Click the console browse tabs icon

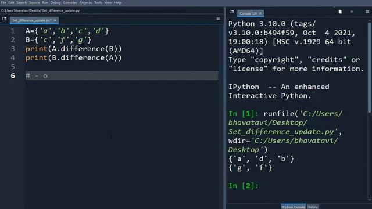(x=231, y=12)
